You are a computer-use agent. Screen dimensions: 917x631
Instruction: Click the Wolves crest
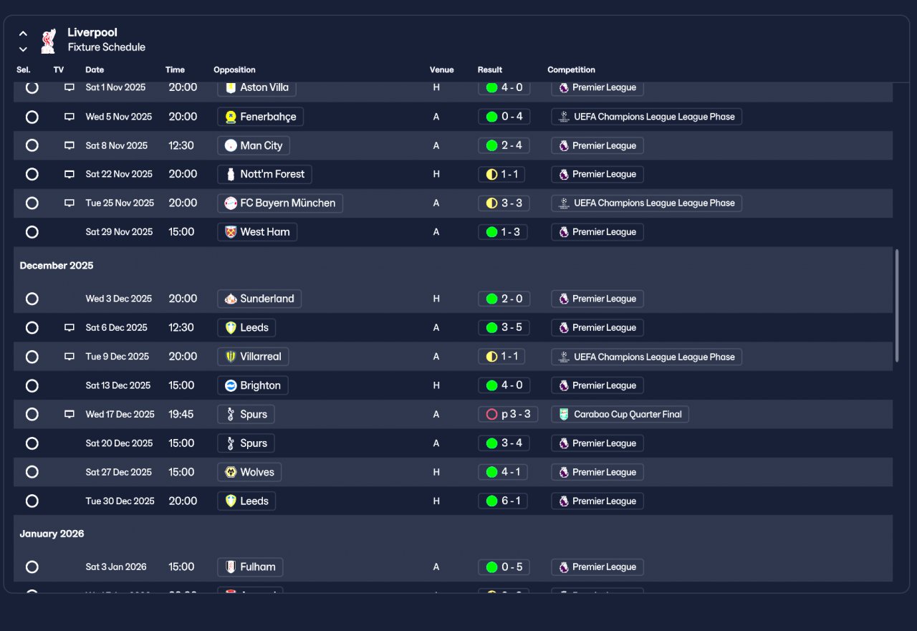[231, 472]
